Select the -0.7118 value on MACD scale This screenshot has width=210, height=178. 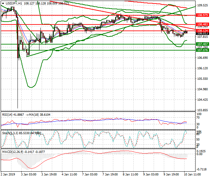point(203,169)
